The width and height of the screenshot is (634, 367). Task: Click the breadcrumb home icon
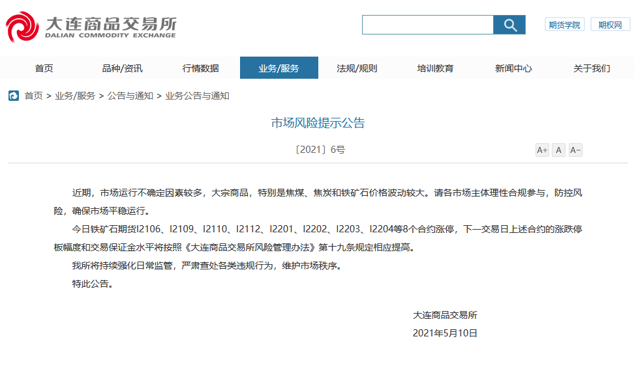[x=13, y=96]
